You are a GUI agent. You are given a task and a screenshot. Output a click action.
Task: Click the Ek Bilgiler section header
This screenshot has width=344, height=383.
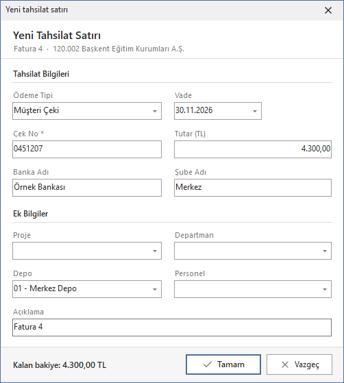tap(31, 214)
